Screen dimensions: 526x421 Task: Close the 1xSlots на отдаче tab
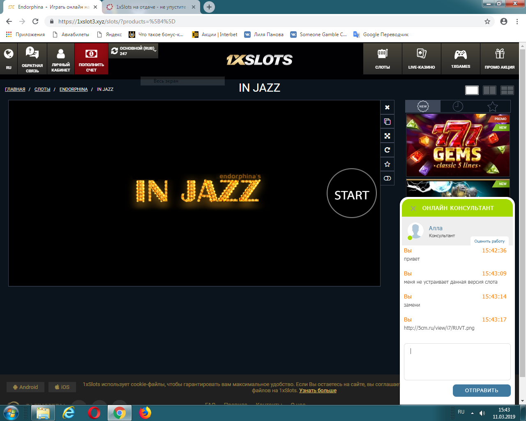click(x=194, y=7)
